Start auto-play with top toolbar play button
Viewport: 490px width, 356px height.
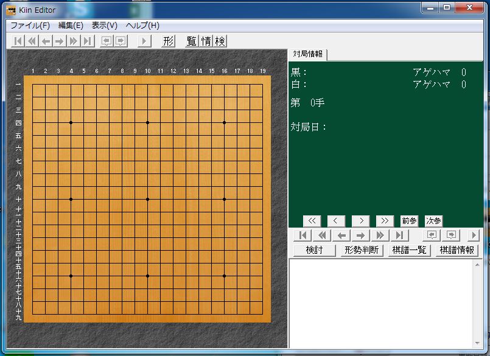[144, 41]
